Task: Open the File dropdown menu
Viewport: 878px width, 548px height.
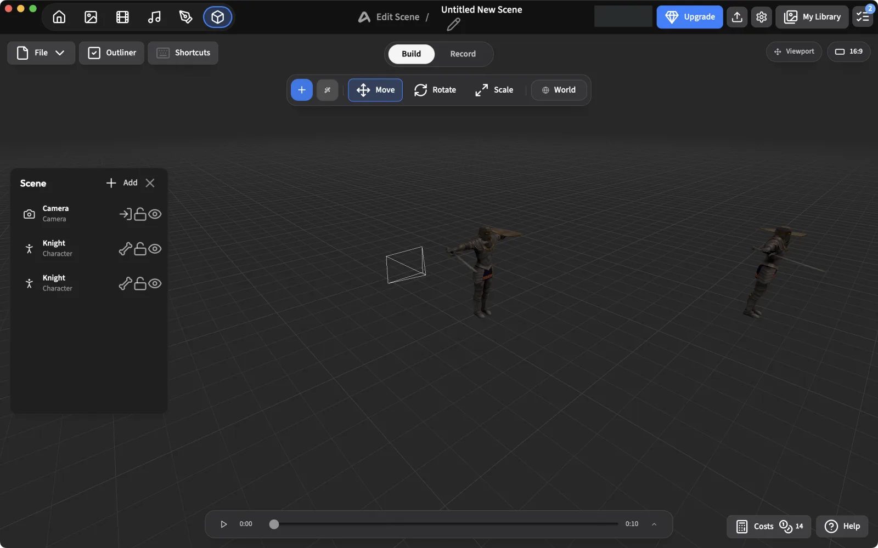Action: [x=41, y=53]
